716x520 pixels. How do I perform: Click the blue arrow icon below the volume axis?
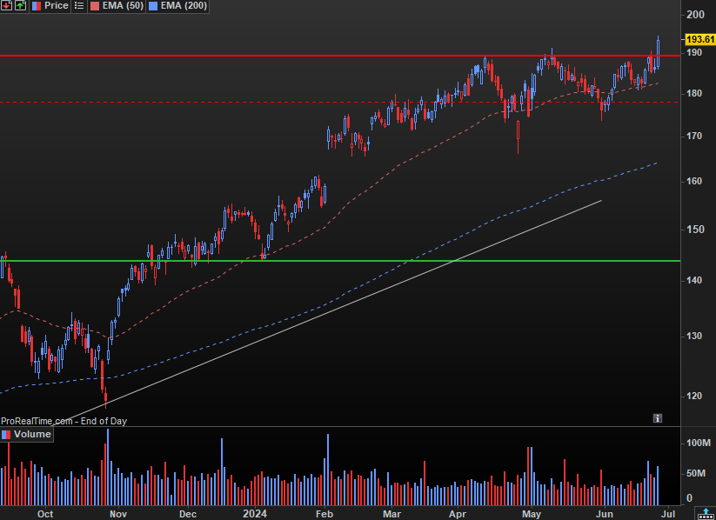pyautogui.click(x=706, y=513)
